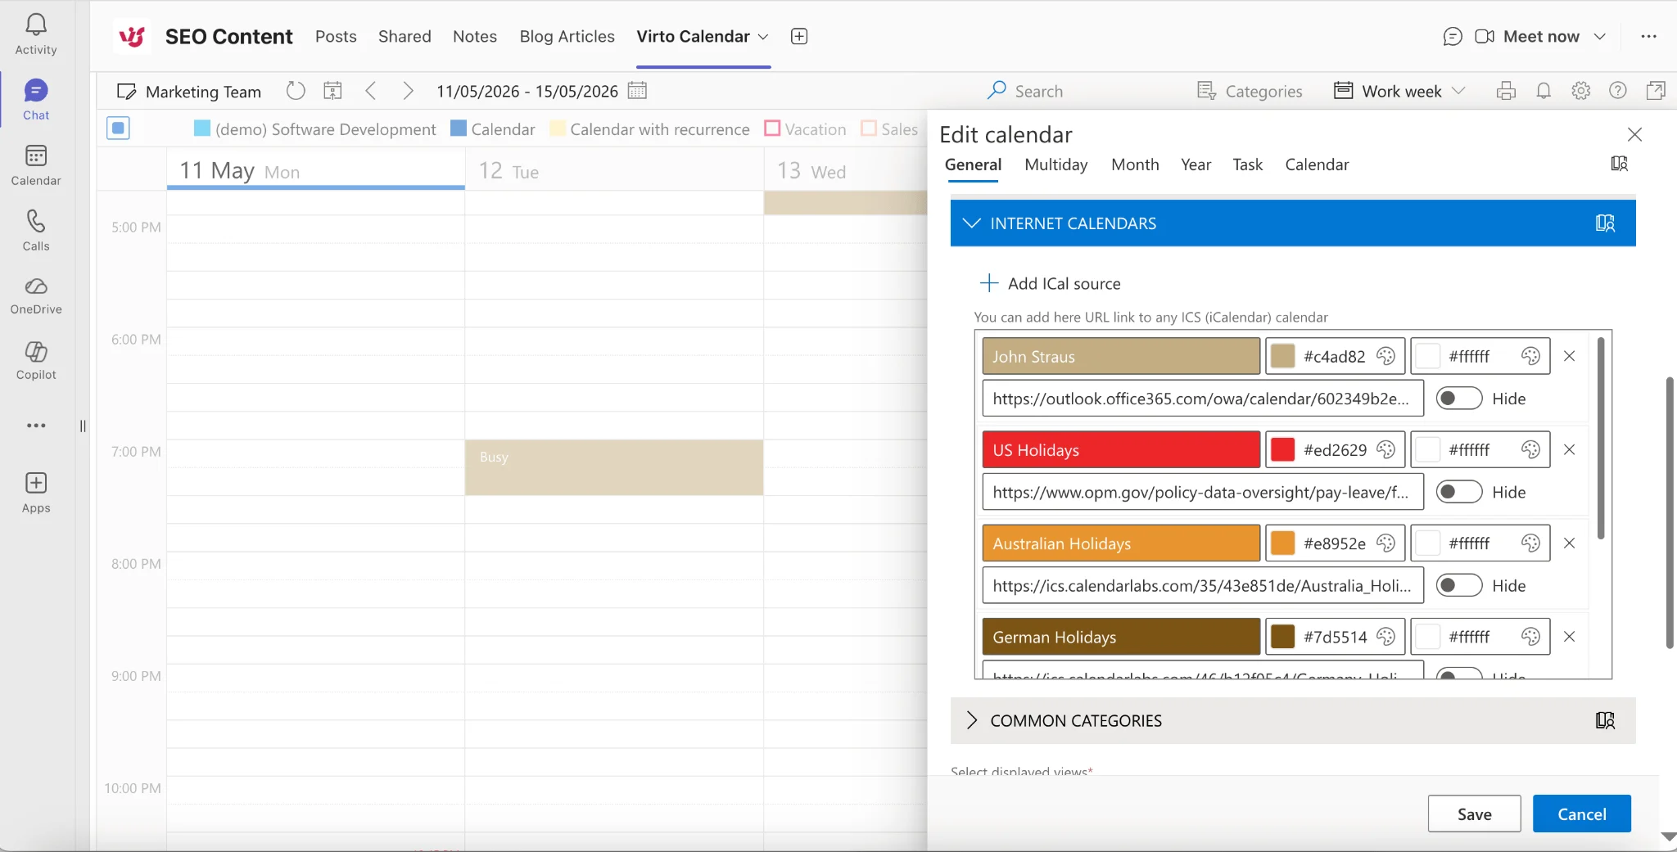Remove US Holidays calendar source

(x=1569, y=449)
